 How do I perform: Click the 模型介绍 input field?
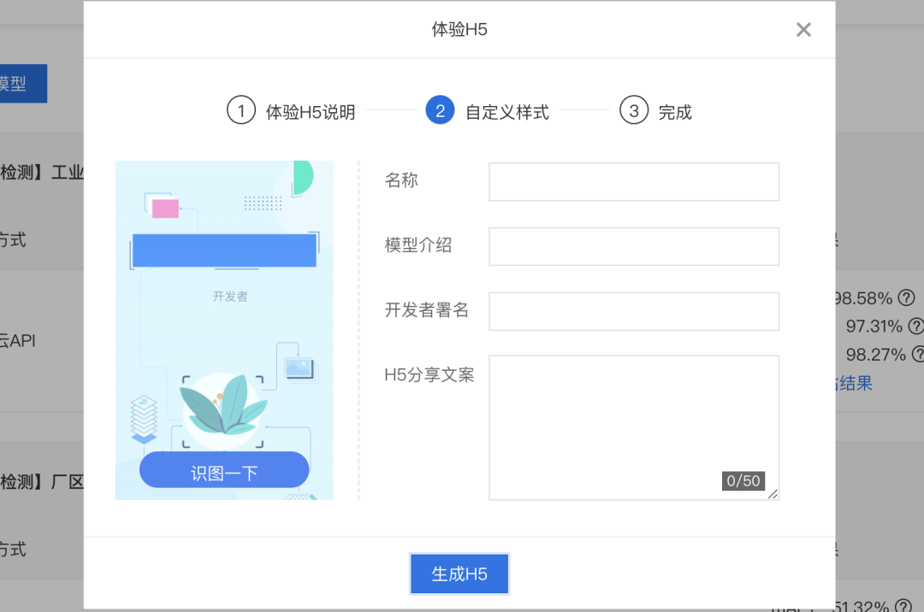[633, 246]
